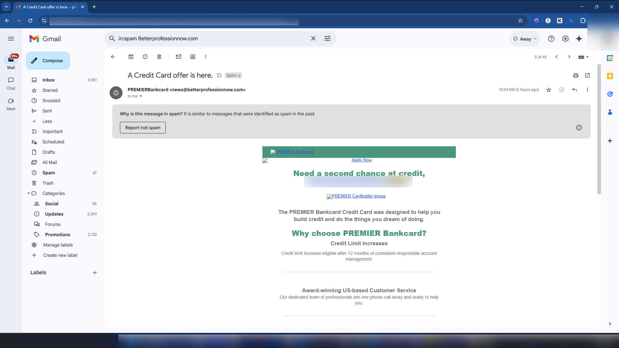Delete this email using the trash icon
Image resolution: width=619 pixels, height=348 pixels.
pos(159,56)
